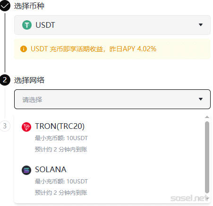The height and width of the screenshot is (206, 213).
Task: Open the 请选择 network combo box
Action: pyautogui.click(x=112, y=99)
